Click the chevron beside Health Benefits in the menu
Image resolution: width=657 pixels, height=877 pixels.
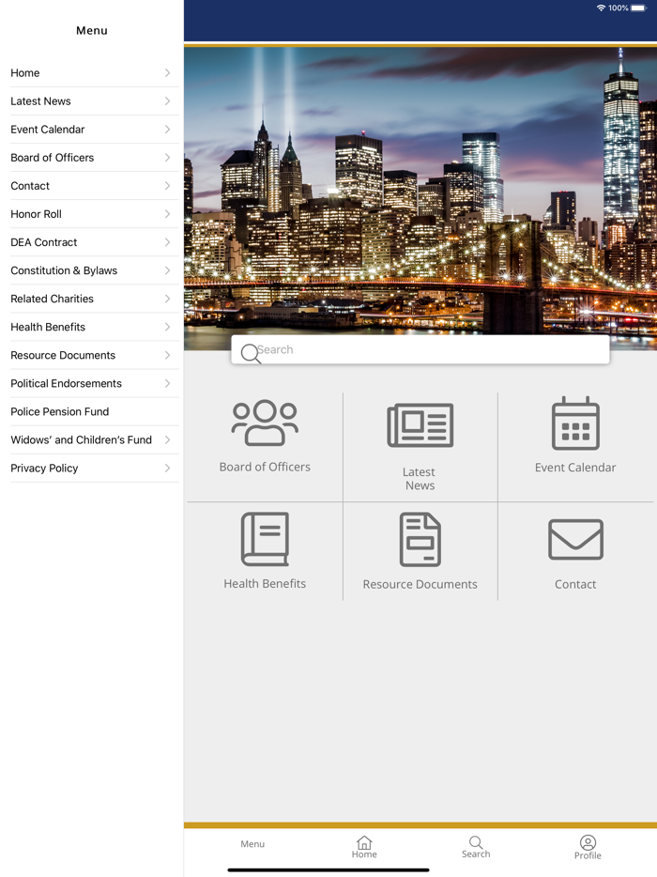click(167, 327)
